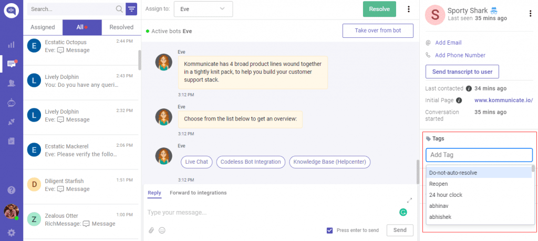Select 24 hour clock tag option

(479, 195)
